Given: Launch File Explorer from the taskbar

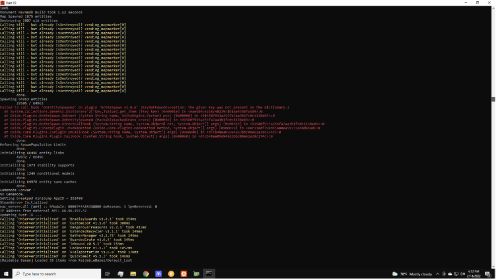Looking at the screenshot, I should pos(133,274).
